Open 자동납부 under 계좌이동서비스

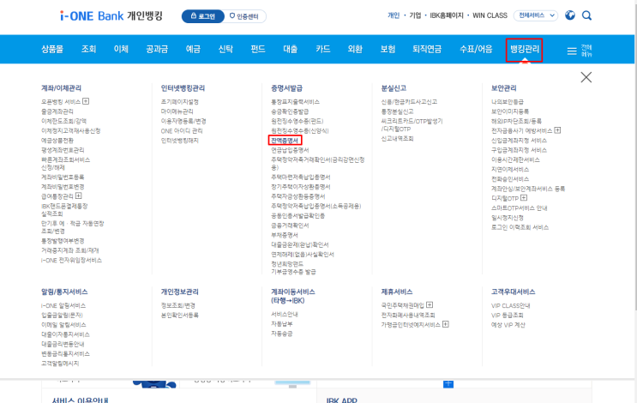click(x=282, y=324)
